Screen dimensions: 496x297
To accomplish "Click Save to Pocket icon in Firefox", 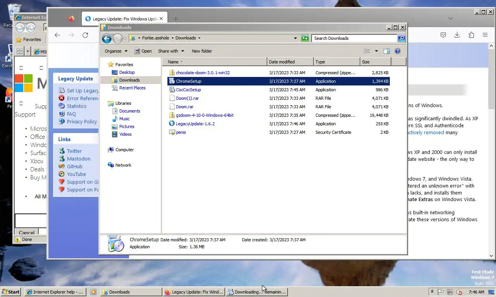I will [443, 35].
